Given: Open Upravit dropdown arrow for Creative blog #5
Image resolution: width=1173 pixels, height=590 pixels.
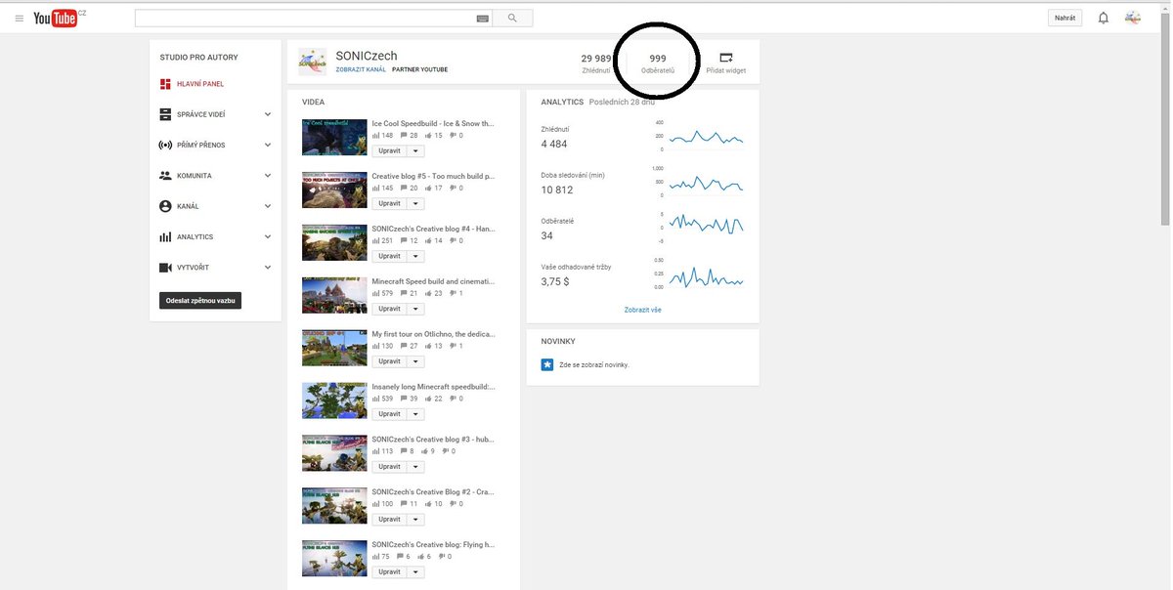Looking at the screenshot, I should coord(415,203).
